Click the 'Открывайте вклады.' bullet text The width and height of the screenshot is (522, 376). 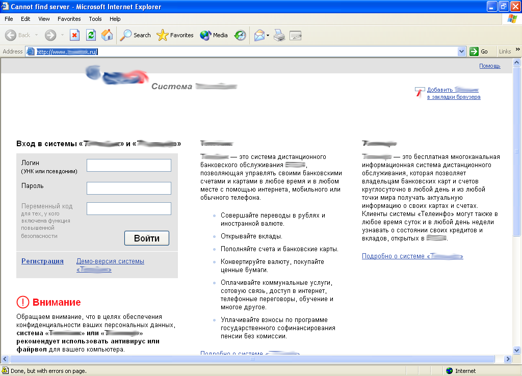pyautogui.click(x=251, y=236)
